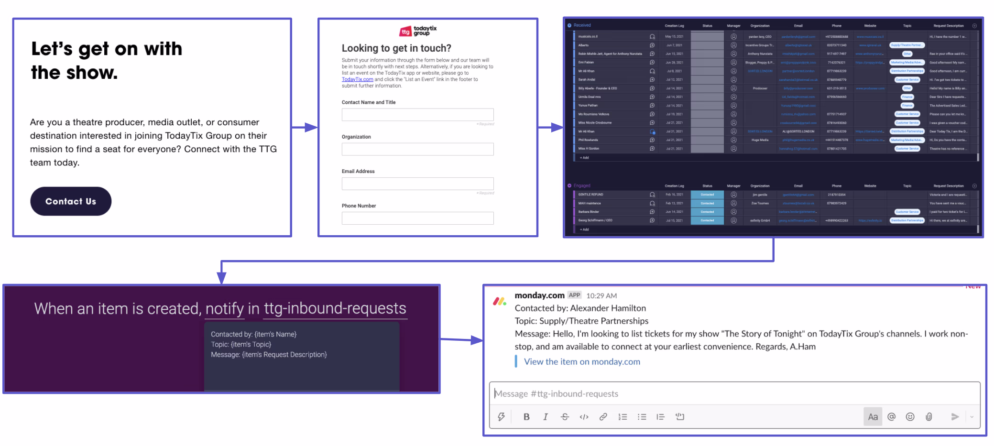Open View the item on monday.com link
The image size is (994, 446).
click(x=582, y=362)
